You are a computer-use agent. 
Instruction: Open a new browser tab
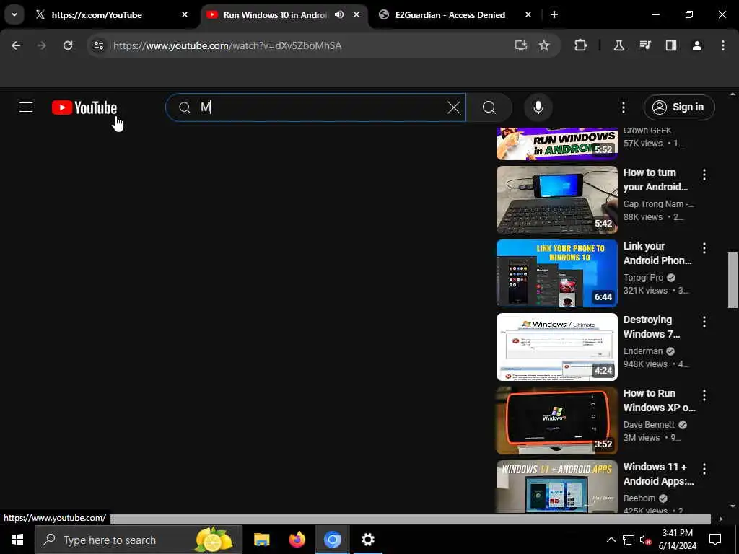[x=554, y=14]
